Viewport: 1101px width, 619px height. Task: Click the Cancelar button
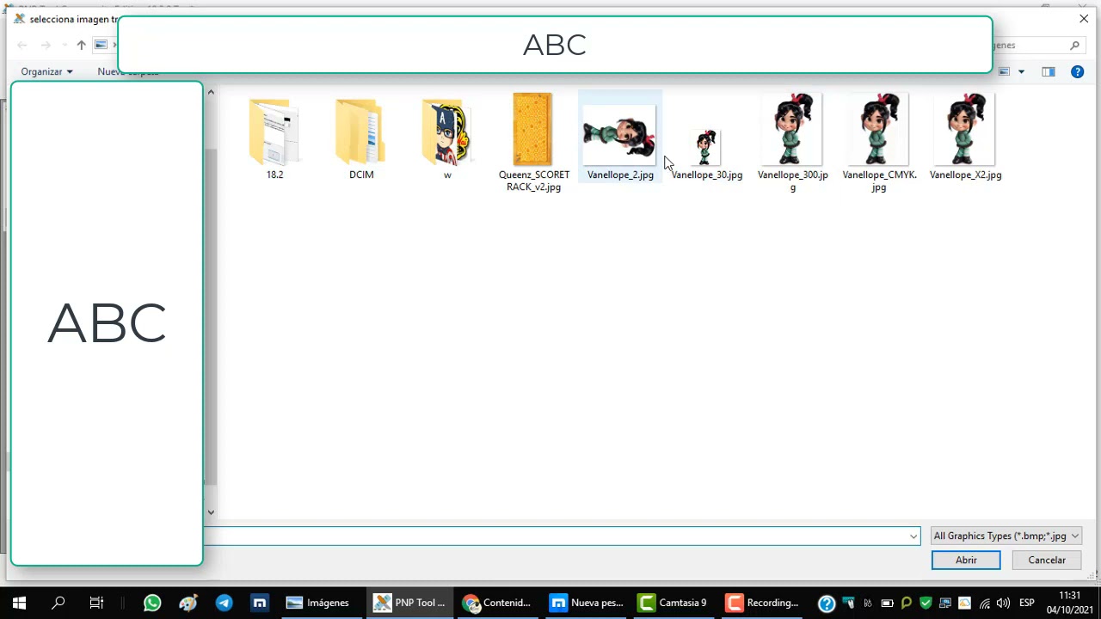click(x=1047, y=560)
